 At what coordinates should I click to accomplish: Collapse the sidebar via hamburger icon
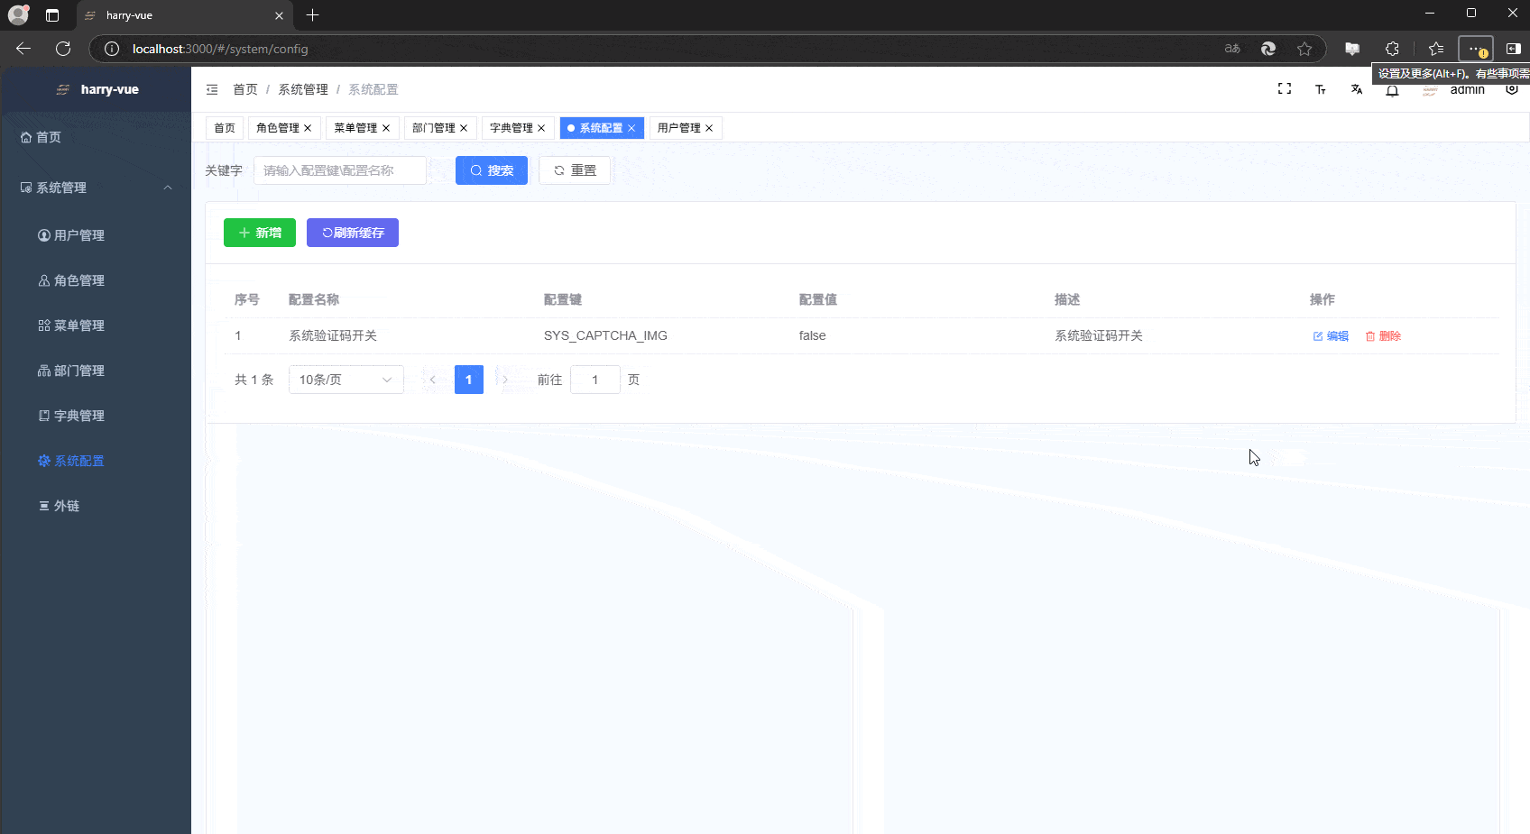pyautogui.click(x=212, y=89)
